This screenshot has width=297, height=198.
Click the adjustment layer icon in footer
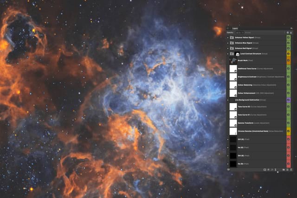click(270, 170)
